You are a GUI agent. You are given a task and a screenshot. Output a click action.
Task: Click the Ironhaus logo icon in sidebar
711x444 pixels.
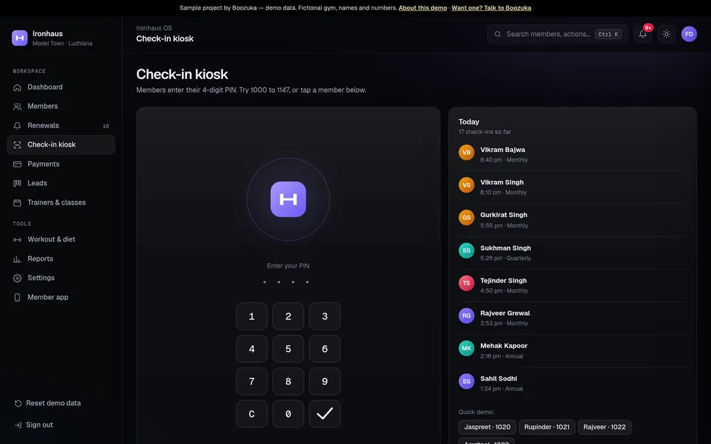pyautogui.click(x=19, y=38)
